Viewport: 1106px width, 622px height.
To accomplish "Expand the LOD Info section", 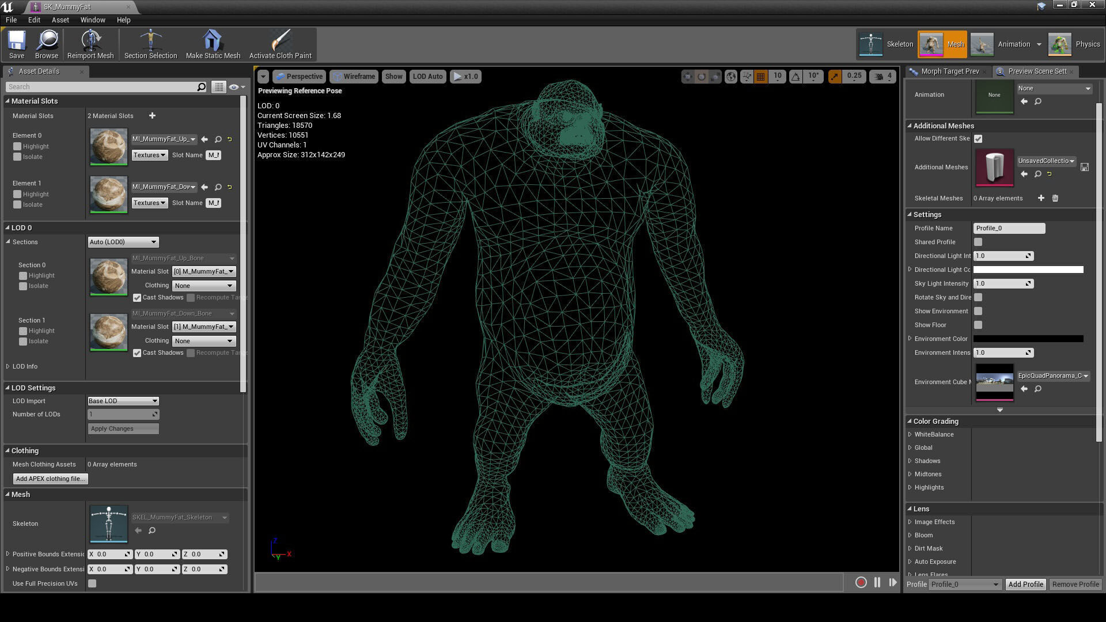I will pyautogui.click(x=8, y=366).
